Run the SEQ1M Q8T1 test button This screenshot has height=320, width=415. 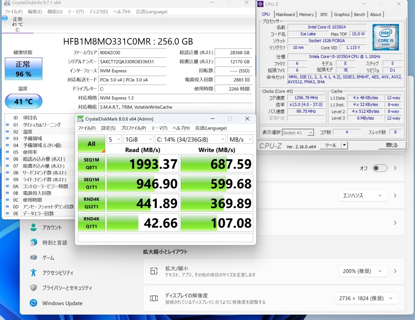coord(91,163)
